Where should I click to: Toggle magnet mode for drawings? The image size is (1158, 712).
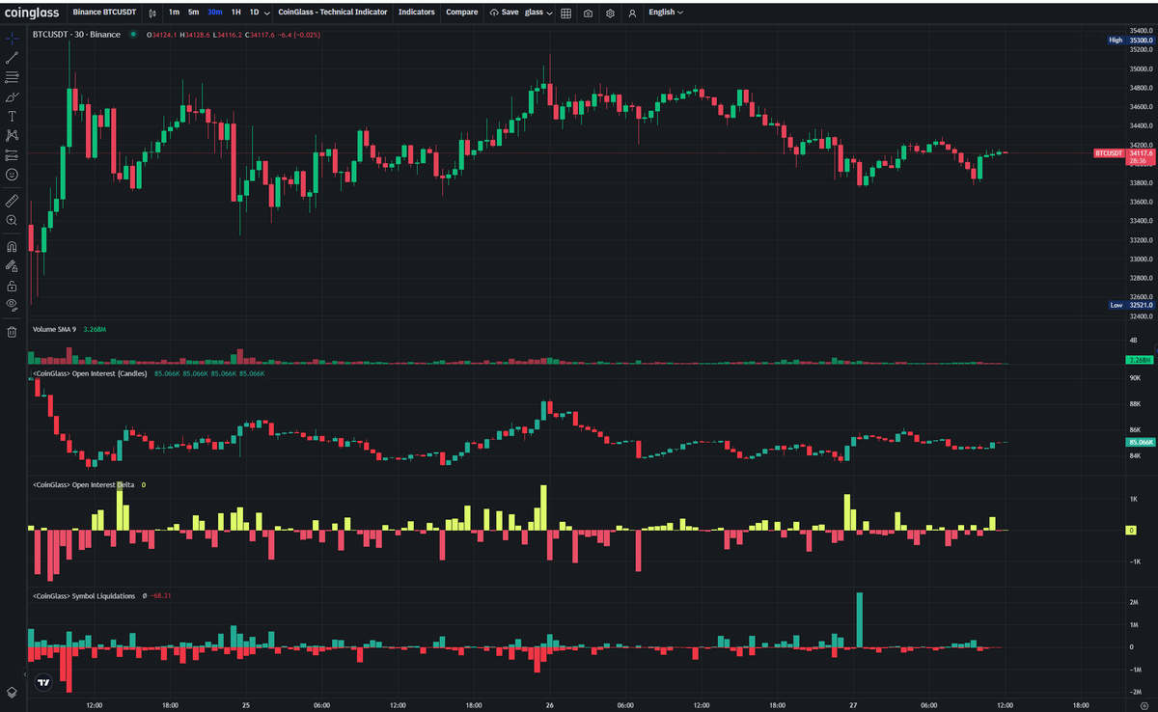click(x=12, y=246)
